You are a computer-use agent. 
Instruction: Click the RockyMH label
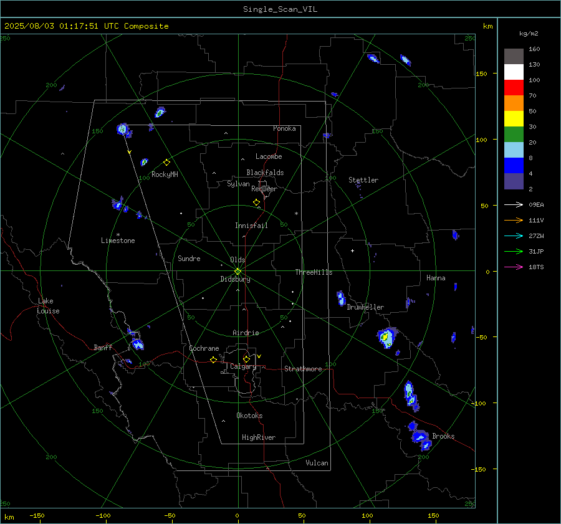165,174
